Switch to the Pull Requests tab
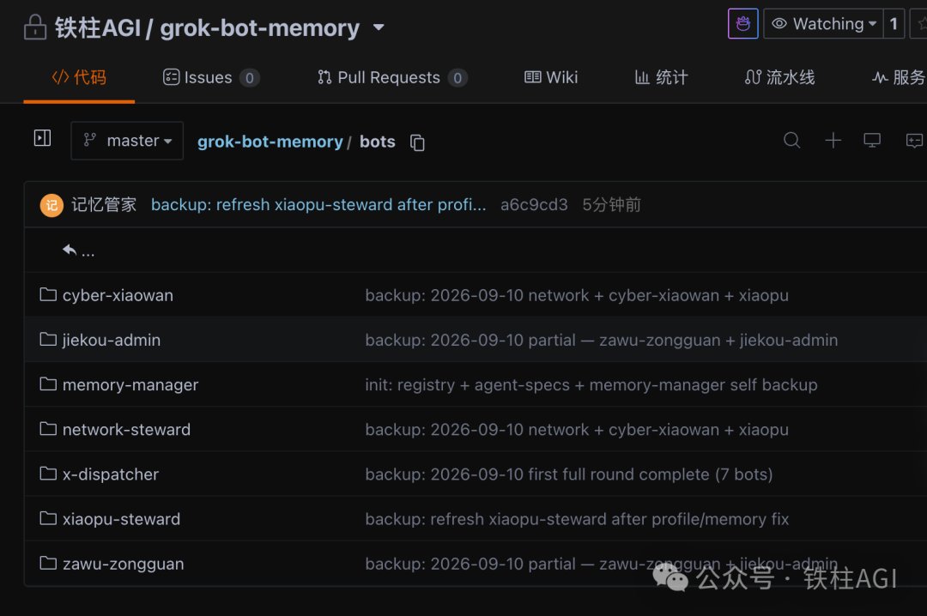The image size is (927, 616). pyautogui.click(x=392, y=77)
